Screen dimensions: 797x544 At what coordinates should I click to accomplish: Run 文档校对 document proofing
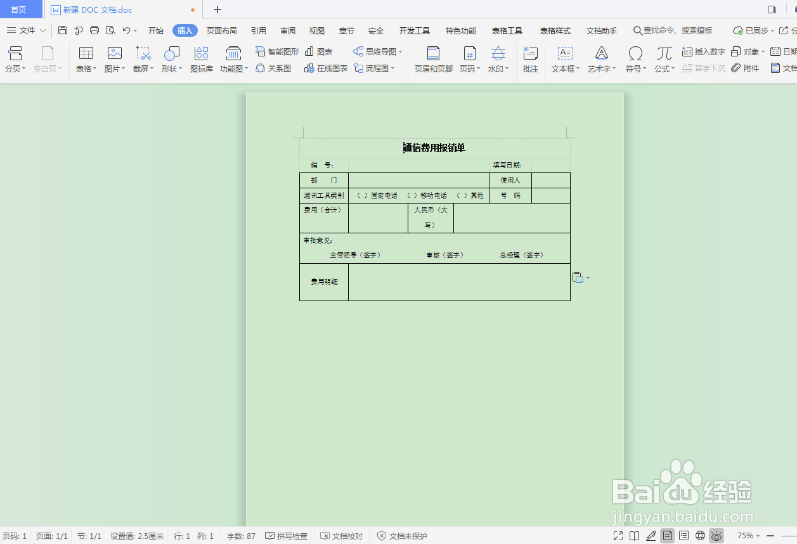click(342, 536)
